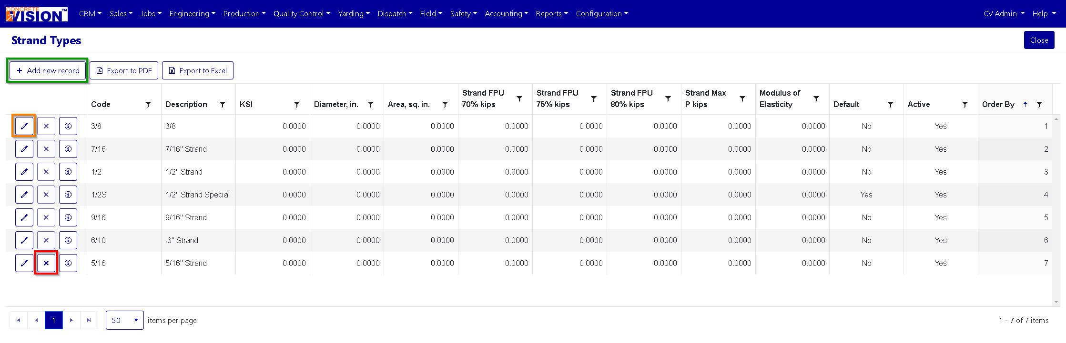Show info for the 3/8 strand row
The height and width of the screenshot is (343, 1066).
point(68,126)
